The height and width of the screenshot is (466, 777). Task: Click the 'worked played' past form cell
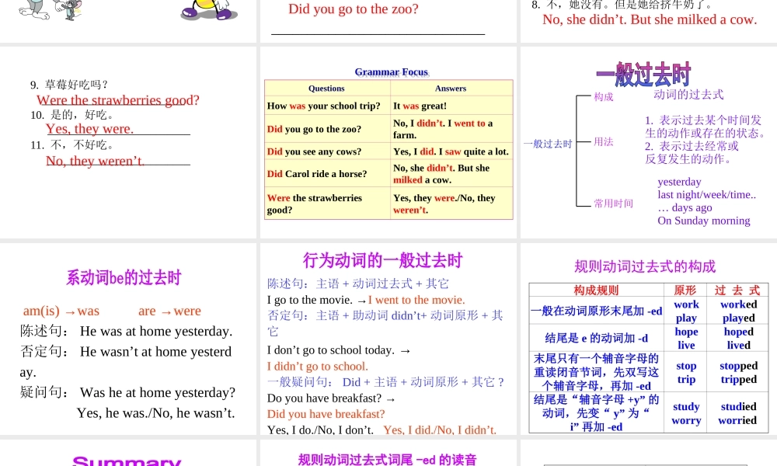(738, 311)
